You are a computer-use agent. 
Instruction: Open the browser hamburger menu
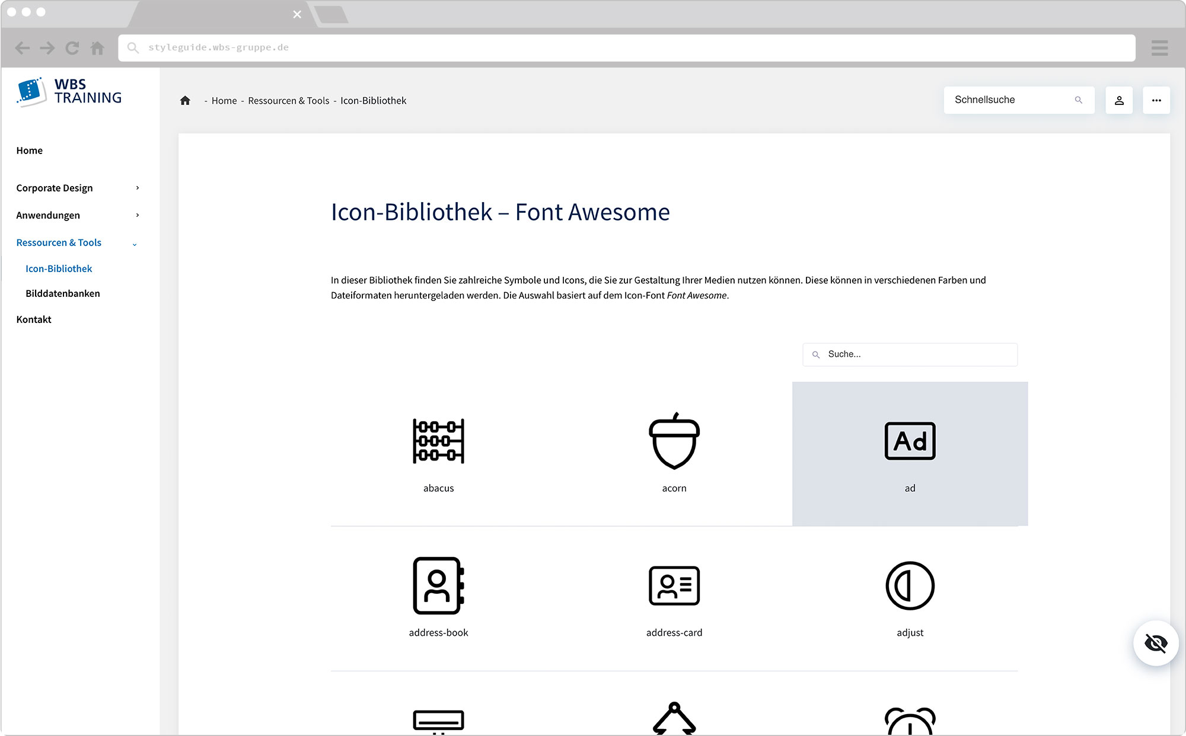coord(1159,48)
